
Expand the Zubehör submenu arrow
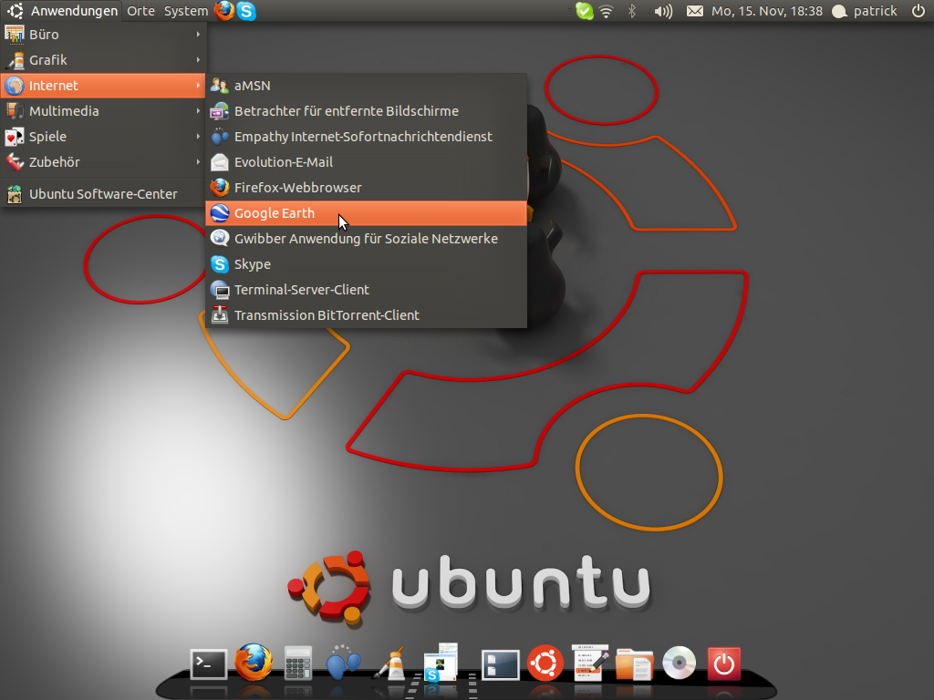(198, 162)
